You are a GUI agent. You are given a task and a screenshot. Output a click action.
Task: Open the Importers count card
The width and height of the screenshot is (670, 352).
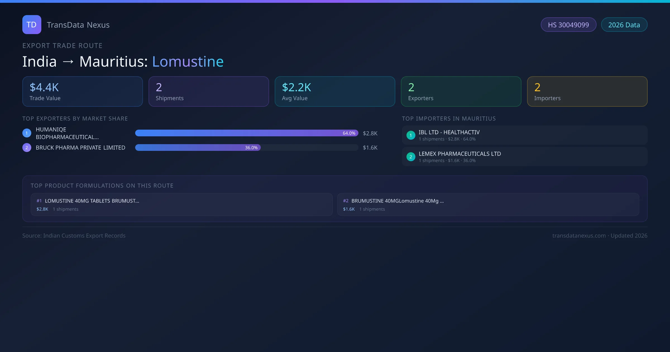click(587, 92)
